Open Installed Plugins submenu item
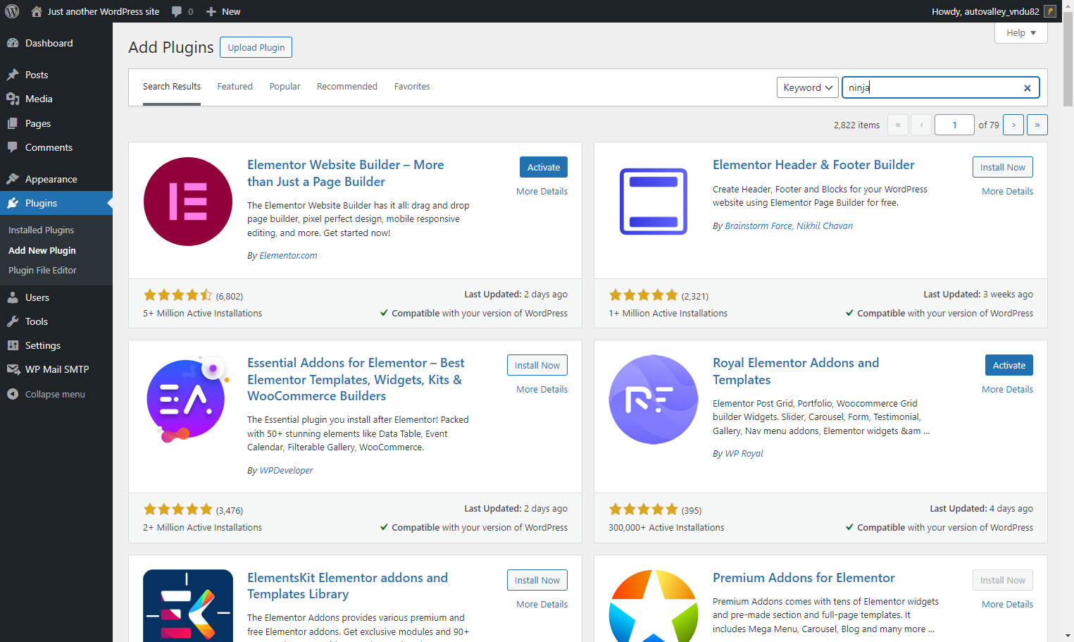 click(x=41, y=230)
